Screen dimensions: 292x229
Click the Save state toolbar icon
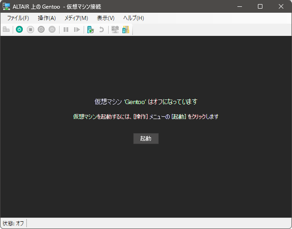(x=52, y=30)
